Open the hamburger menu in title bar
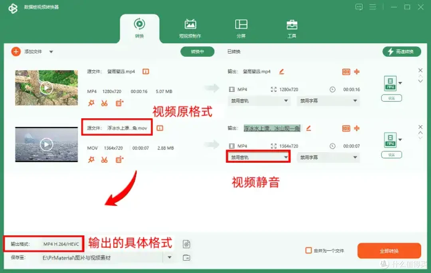431x273 pixels. [373, 7]
